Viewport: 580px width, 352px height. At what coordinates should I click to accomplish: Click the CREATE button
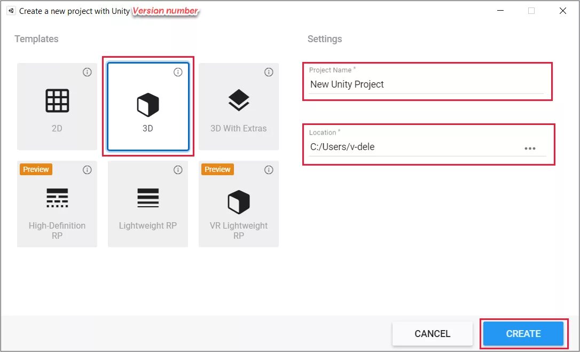coord(523,333)
